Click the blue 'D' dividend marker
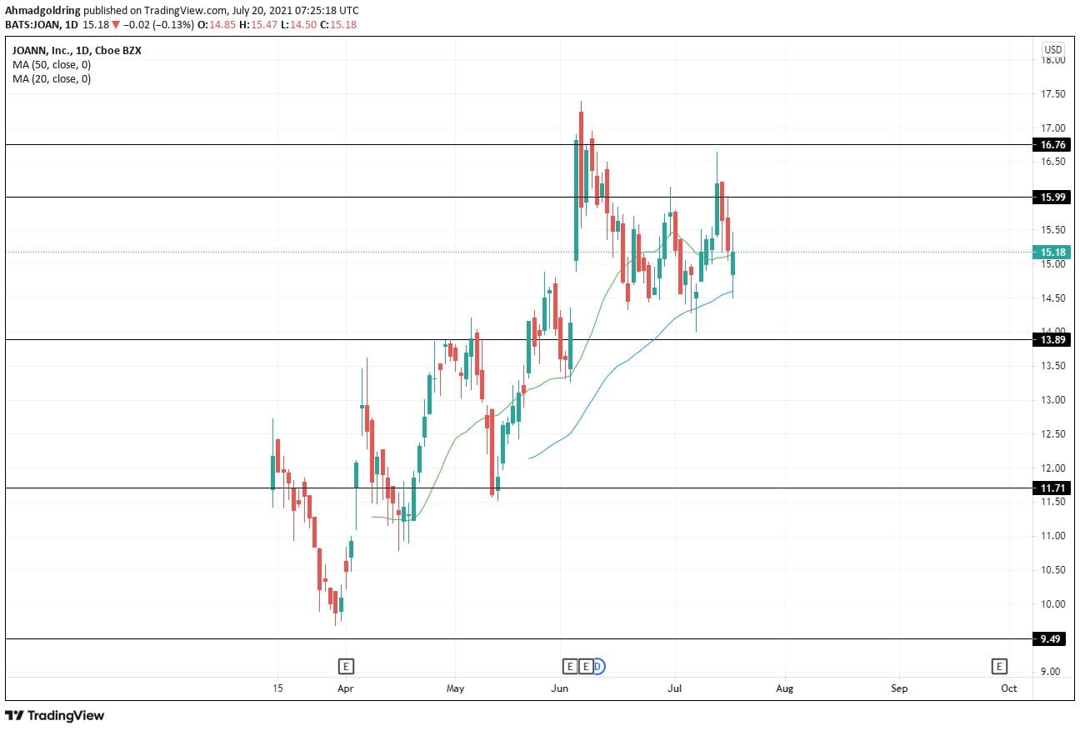Image resolution: width=1080 pixels, height=731 pixels. tap(598, 666)
